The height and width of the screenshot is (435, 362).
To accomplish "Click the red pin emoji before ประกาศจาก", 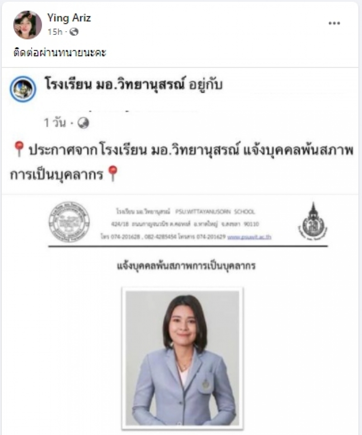I will pos(19,149).
